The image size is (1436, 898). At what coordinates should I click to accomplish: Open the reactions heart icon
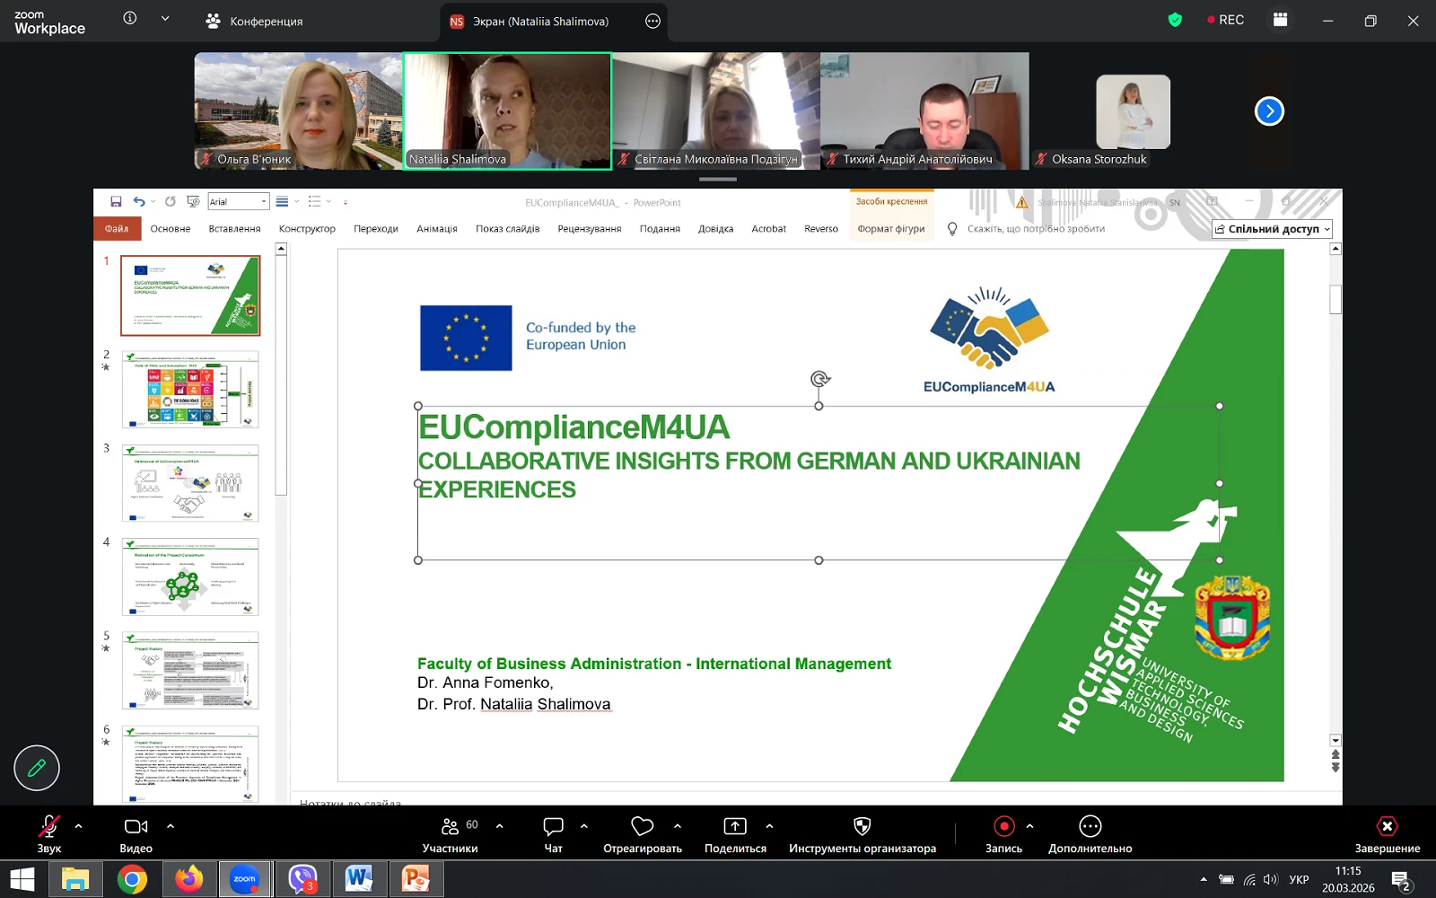642,827
